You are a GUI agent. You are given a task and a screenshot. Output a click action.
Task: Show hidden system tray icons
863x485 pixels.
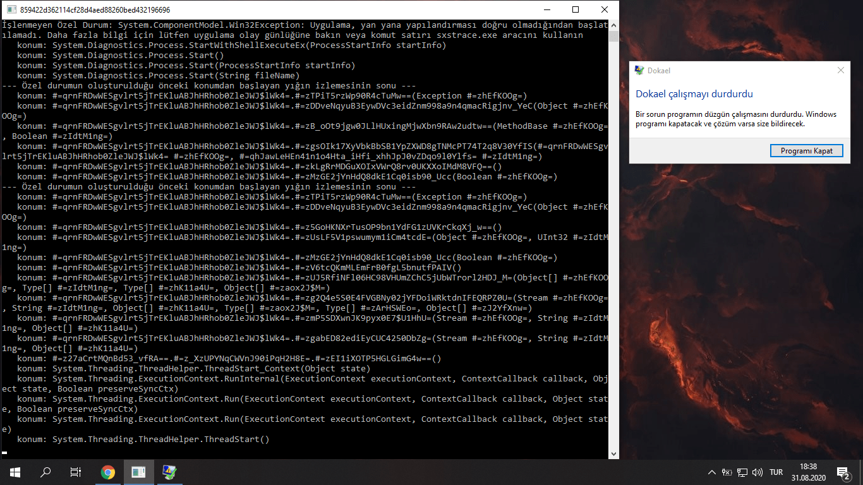point(712,472)
